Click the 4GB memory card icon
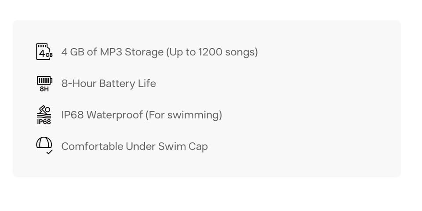Screen dimensions: 422x211 tap(44, 51)
